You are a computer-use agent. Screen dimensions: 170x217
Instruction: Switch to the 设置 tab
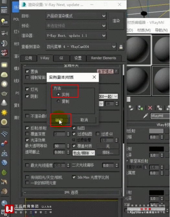point(78,58)
